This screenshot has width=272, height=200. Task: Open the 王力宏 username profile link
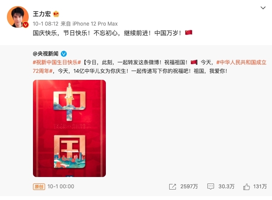tap(42, 14)
